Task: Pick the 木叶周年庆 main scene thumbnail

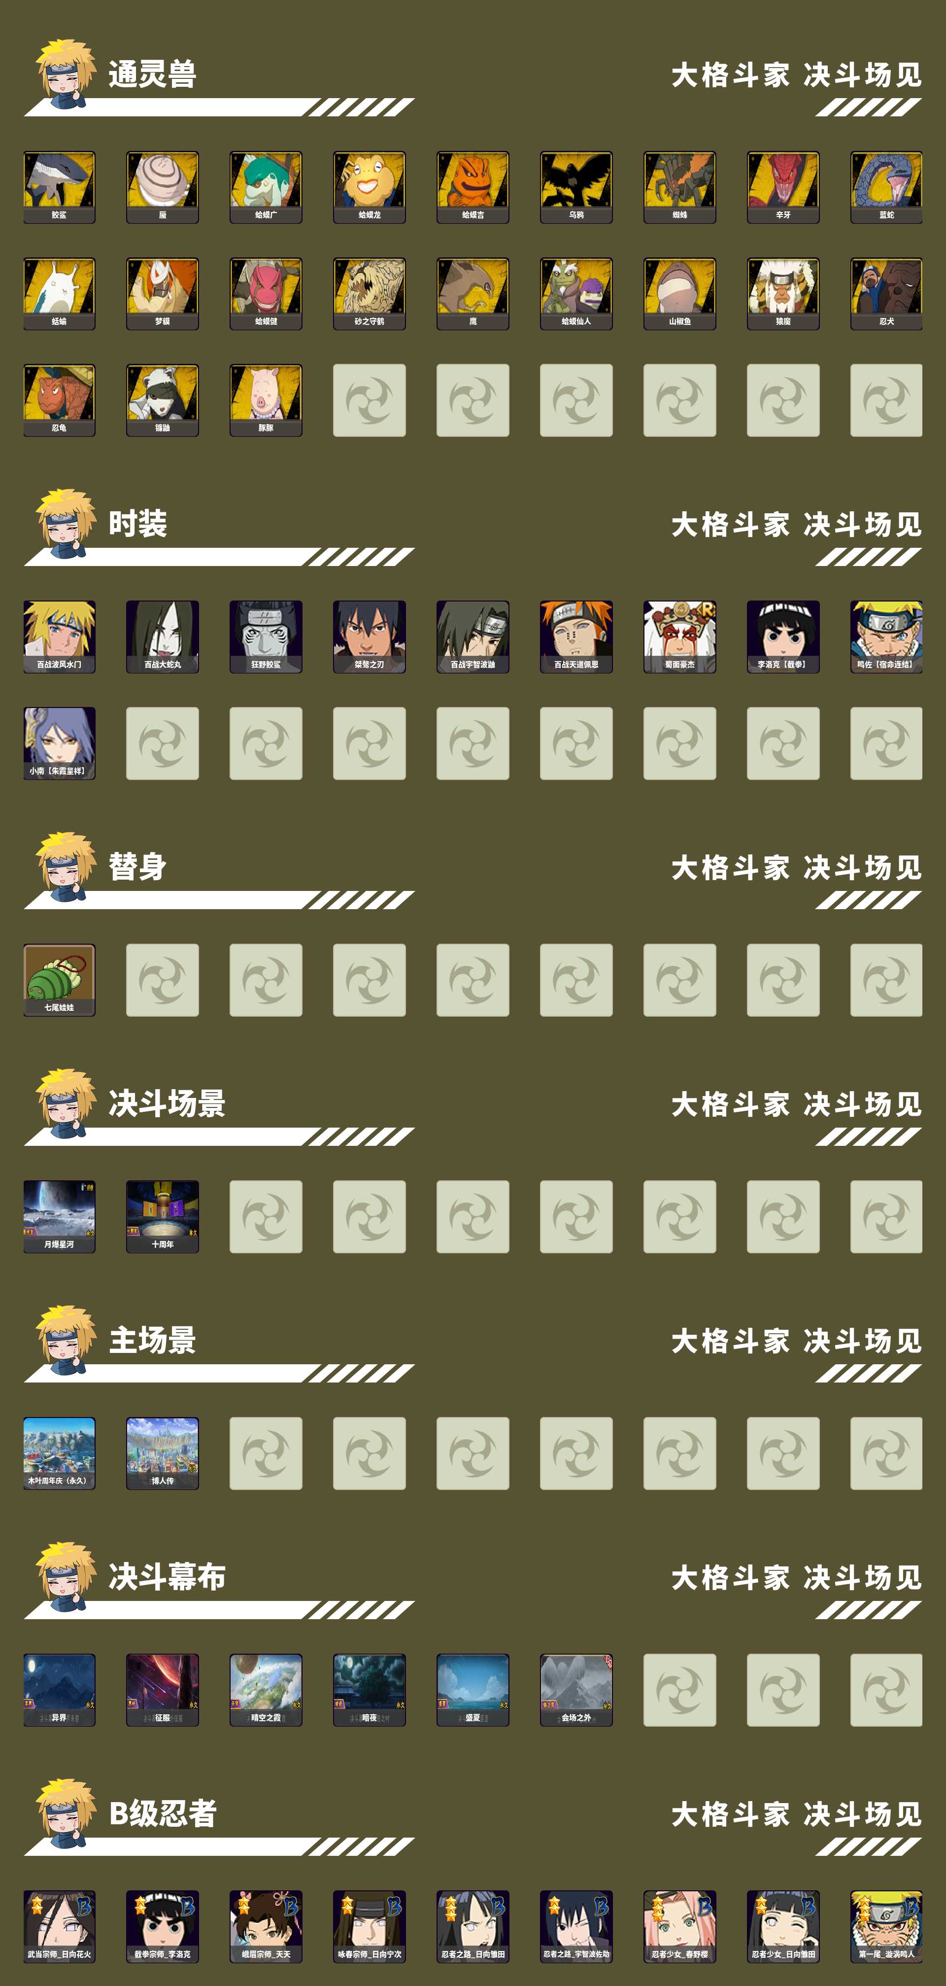Action: [x=59, y=1454]
